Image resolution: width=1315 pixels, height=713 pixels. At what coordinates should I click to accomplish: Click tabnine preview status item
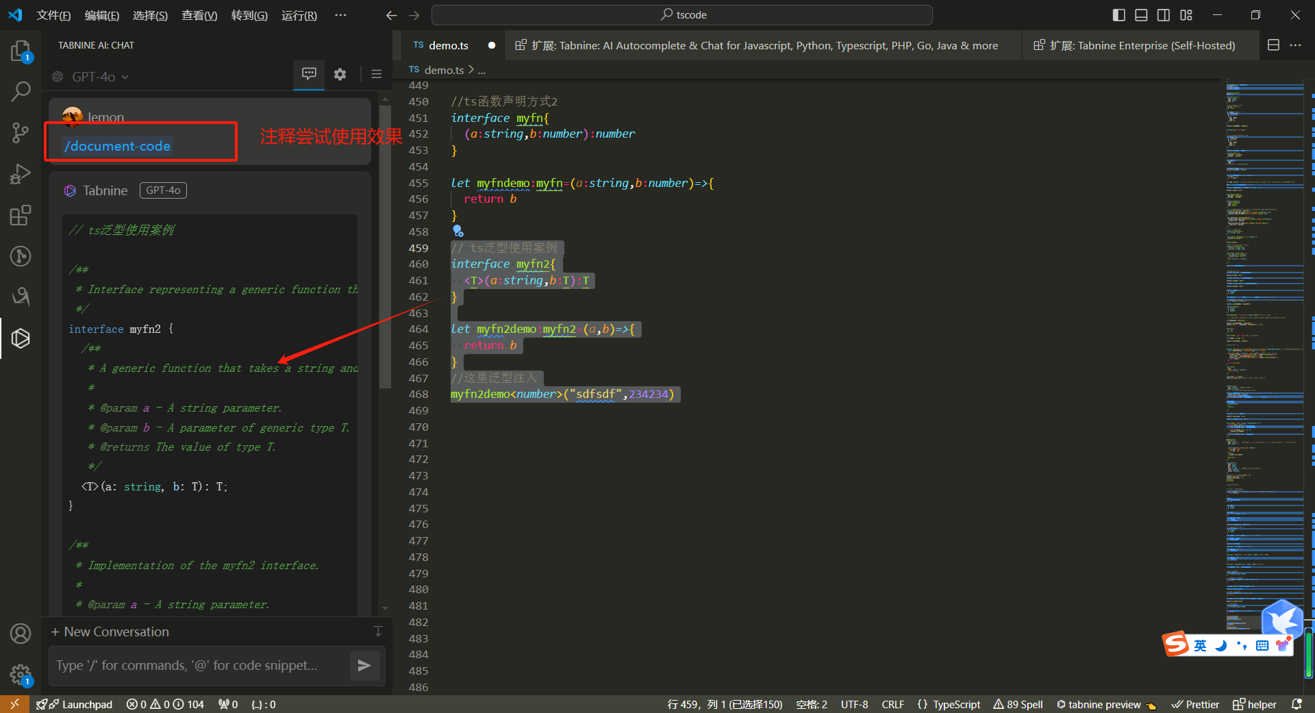1105,704
